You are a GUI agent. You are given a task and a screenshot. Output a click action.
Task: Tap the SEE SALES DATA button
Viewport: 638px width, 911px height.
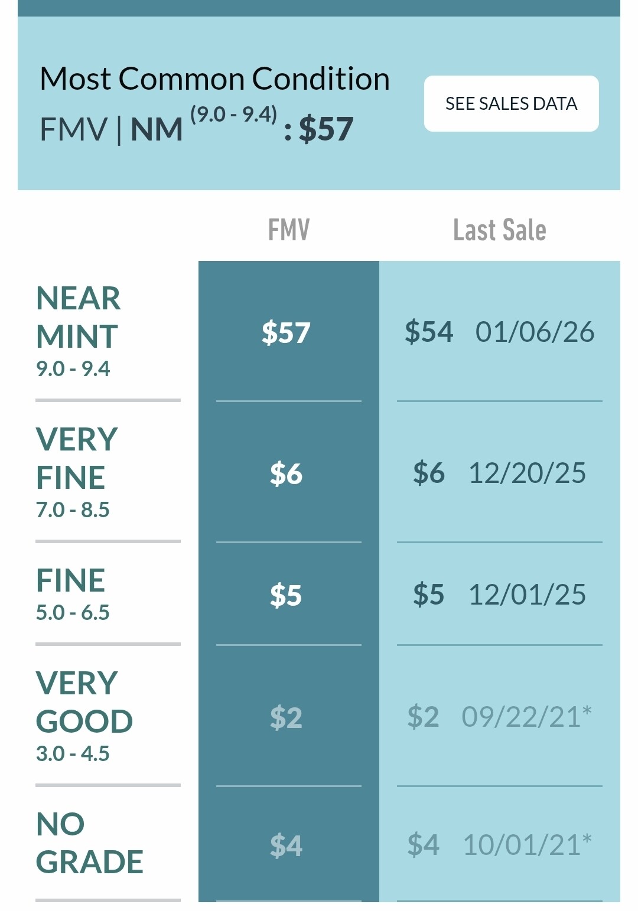tap(511, 103)
